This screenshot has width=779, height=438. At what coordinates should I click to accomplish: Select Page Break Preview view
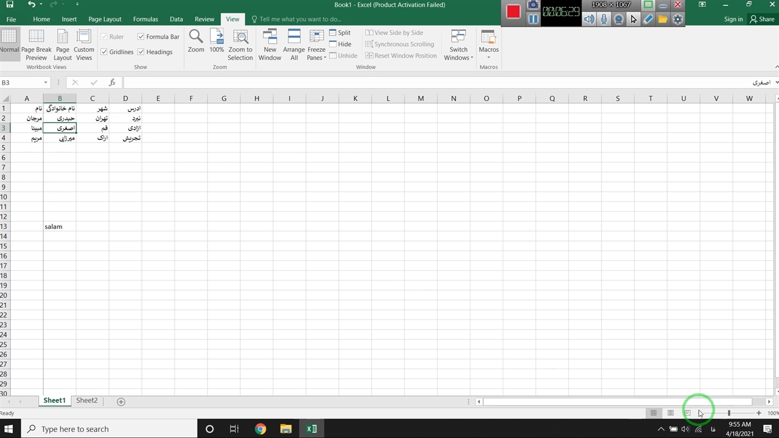pos(37,44)
